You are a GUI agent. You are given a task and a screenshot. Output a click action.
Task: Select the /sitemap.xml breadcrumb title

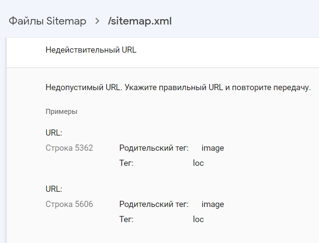[139, 21]
